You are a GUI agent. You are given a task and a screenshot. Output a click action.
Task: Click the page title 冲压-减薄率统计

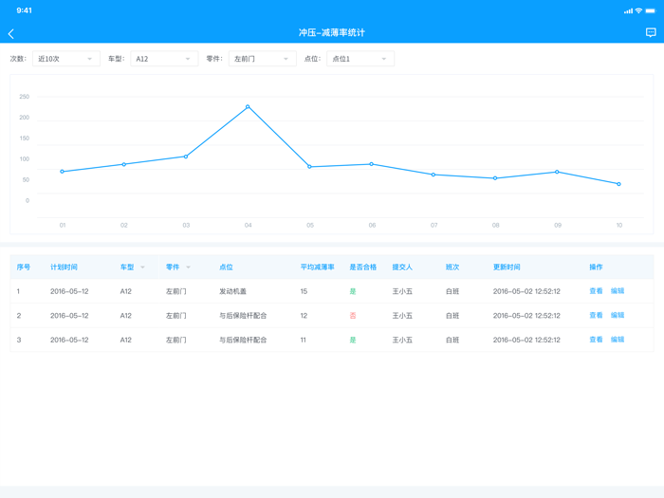pyautogui.click(x=332, y=32)
